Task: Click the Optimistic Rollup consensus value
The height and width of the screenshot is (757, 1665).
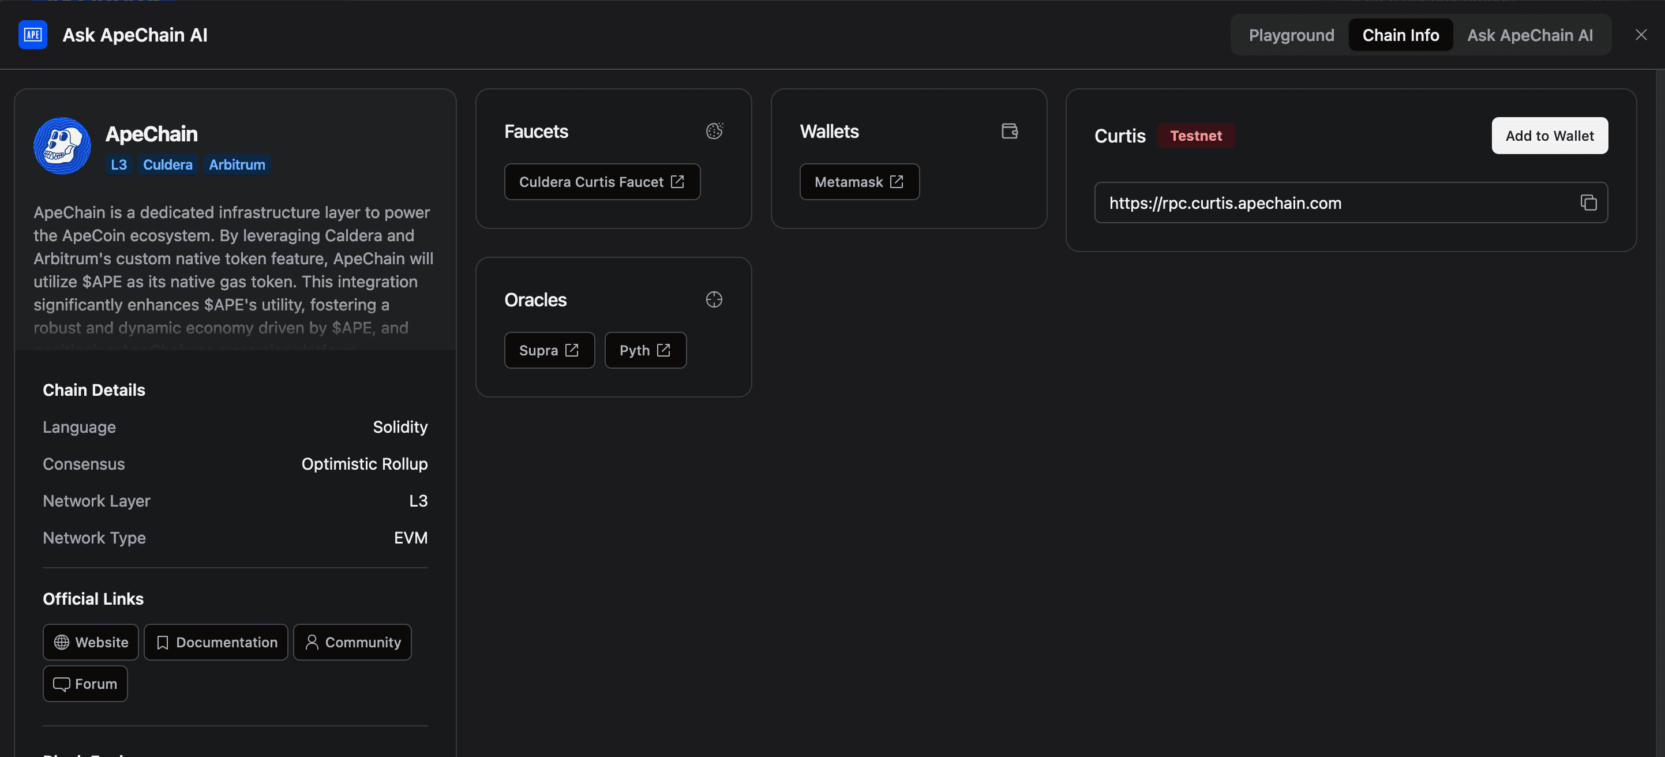Action: (365, 464)
